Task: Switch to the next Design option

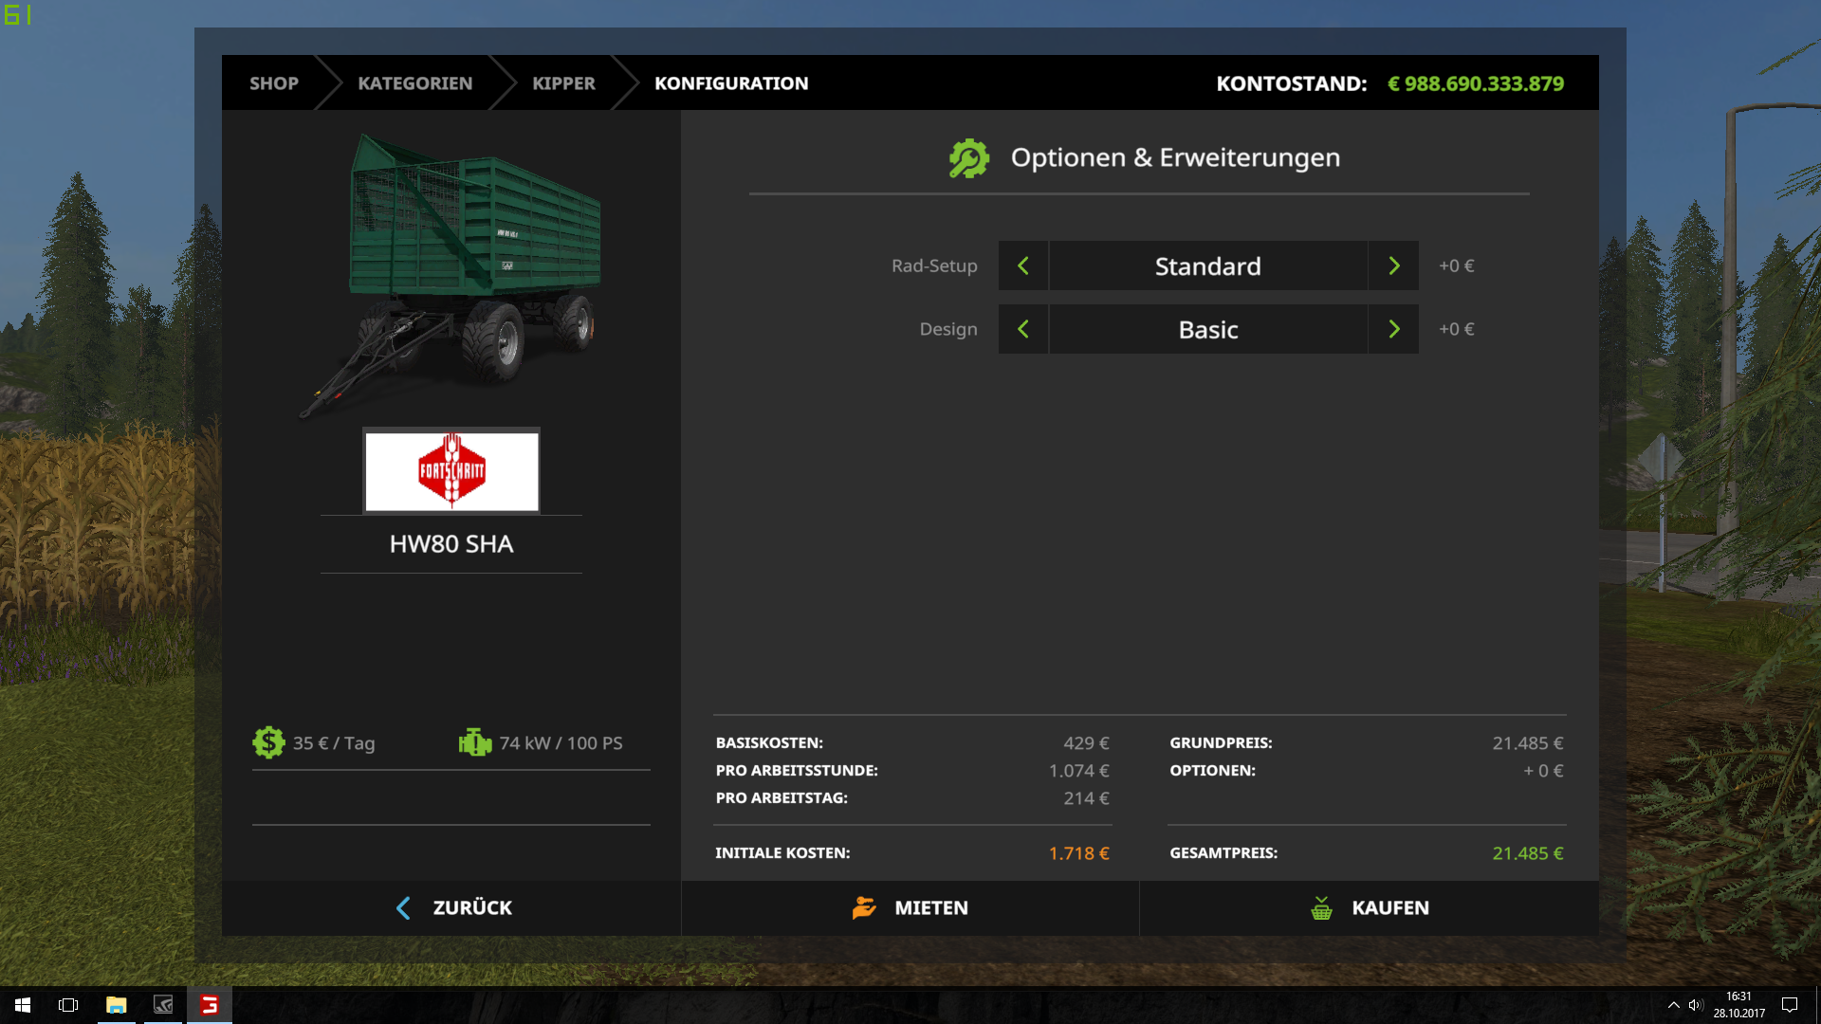Action: [1393, 329]
